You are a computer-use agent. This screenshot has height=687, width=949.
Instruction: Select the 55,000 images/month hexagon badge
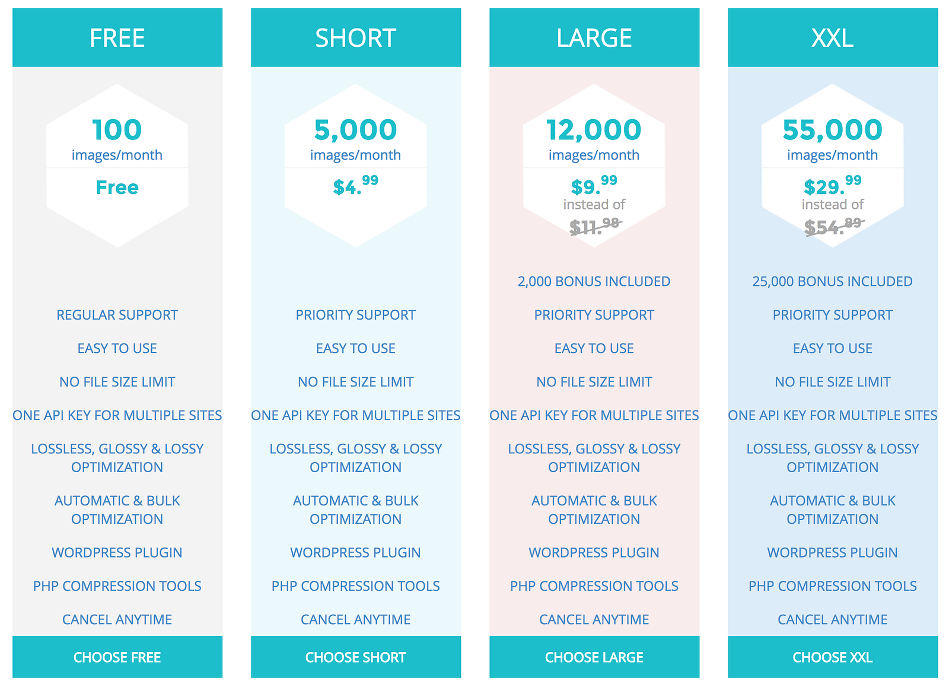pos(833,166)
